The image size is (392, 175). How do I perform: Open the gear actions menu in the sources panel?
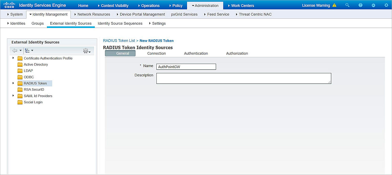pos(86,50)
